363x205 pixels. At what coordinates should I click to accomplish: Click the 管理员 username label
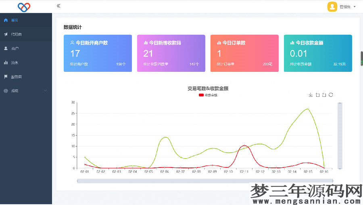[345, 7]
